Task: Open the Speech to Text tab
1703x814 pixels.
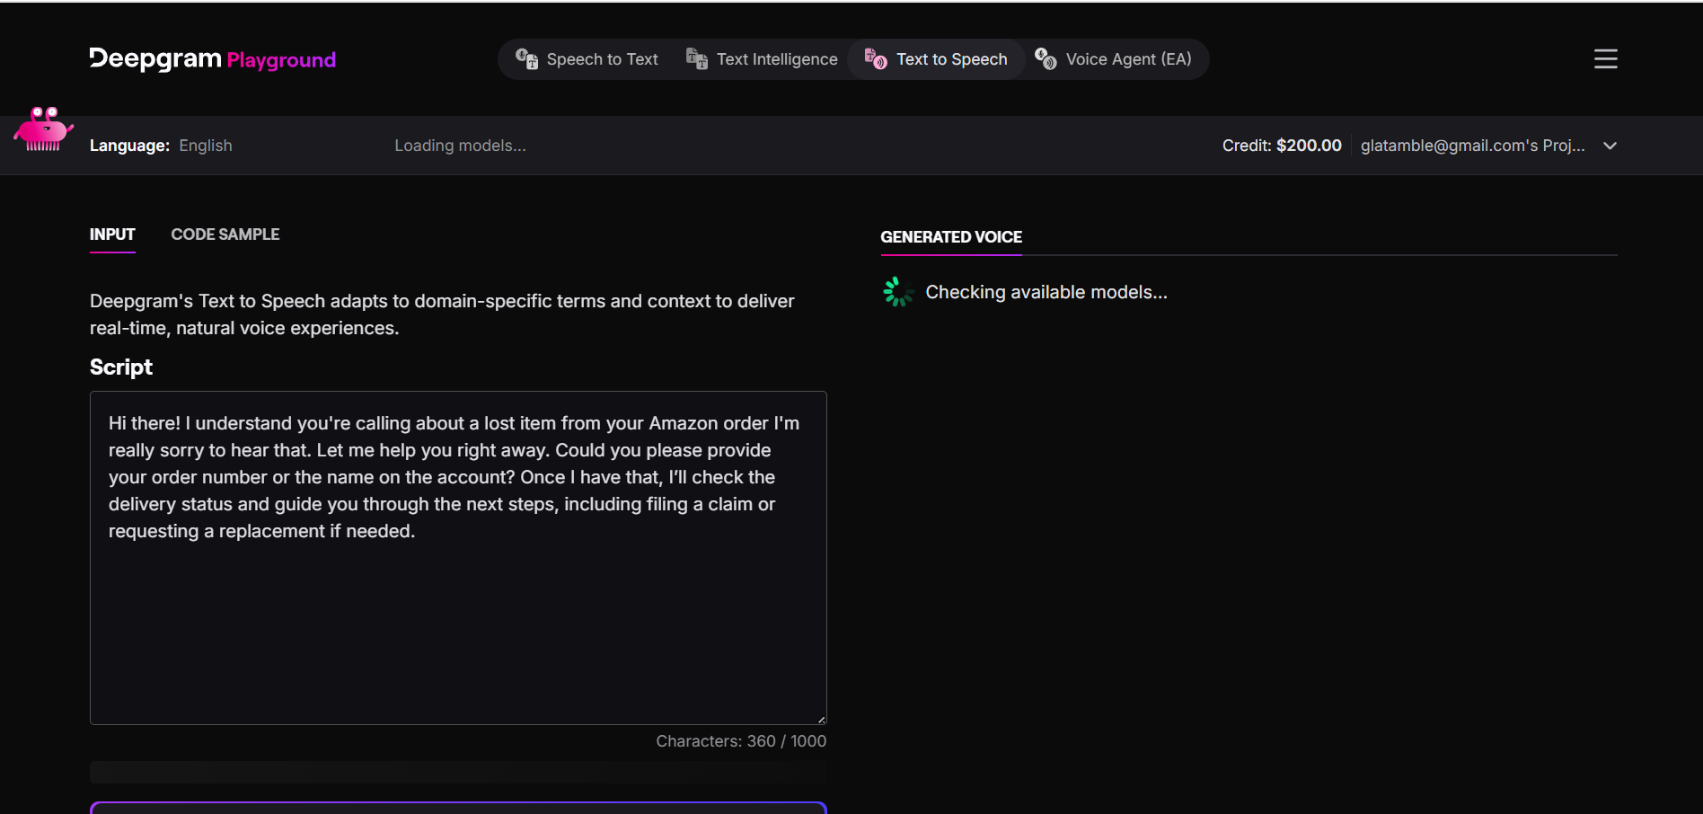Action: pyautogui.click(x=587, y=59)
